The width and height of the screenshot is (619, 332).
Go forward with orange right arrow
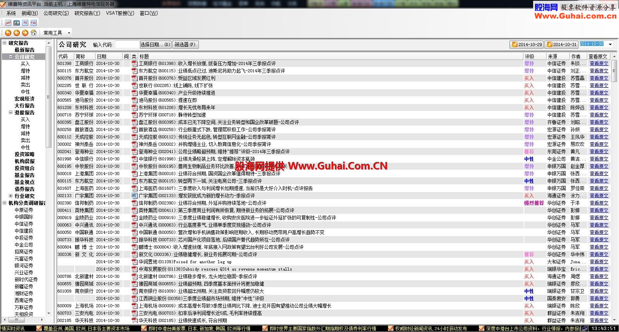coord(25,33)
